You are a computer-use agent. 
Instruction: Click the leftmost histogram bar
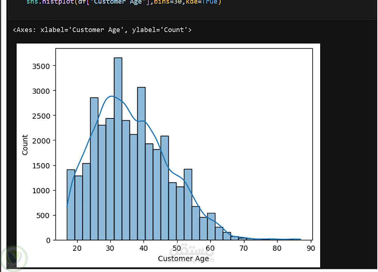point(71,204)
